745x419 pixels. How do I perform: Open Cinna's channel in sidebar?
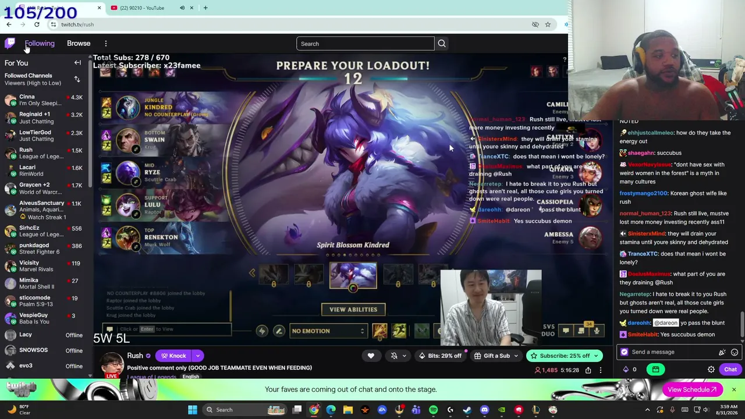coord(44,100)
